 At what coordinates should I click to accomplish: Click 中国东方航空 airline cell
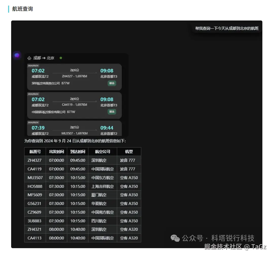(103, 178)
